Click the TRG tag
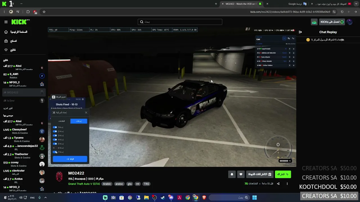Screen dimensions: 360x202 [146, 184]
